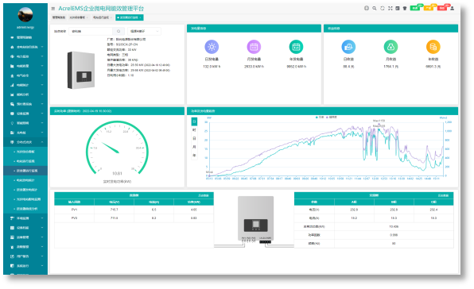Image resolution: width=474 pixels, height=289 pixels.
Task: Click the inverter name search input field
Action: [91, 31]
